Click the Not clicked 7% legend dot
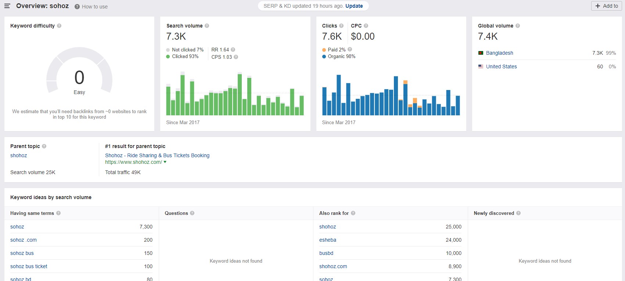Image resolution: width=625 pixels, height=281 pixels. tap(168, 50)
